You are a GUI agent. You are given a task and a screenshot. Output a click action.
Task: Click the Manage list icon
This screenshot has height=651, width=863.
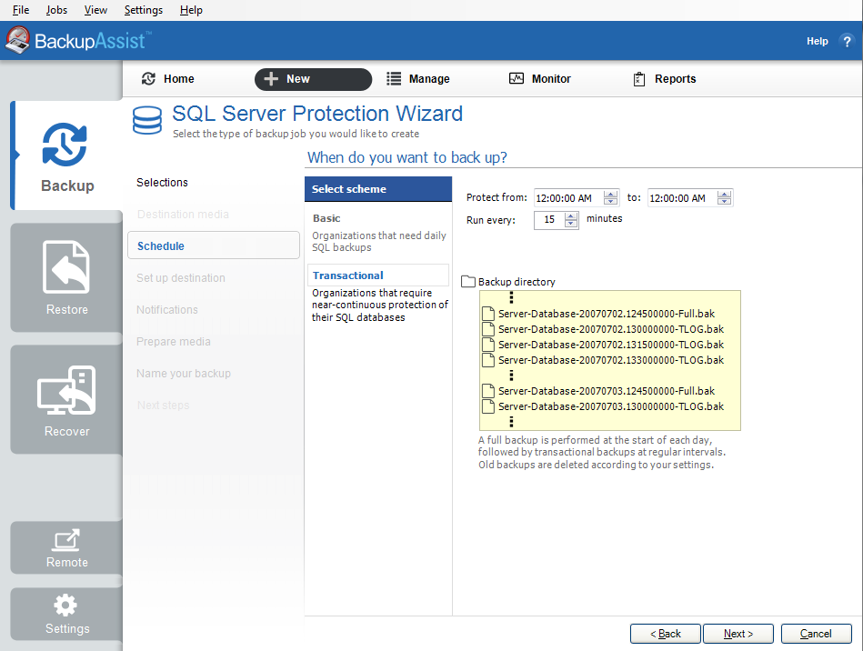tap(394, 79)
